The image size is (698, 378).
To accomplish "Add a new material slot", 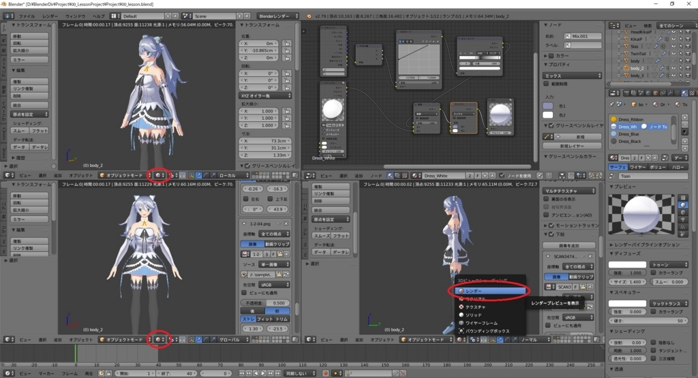I will coord(684,118).
